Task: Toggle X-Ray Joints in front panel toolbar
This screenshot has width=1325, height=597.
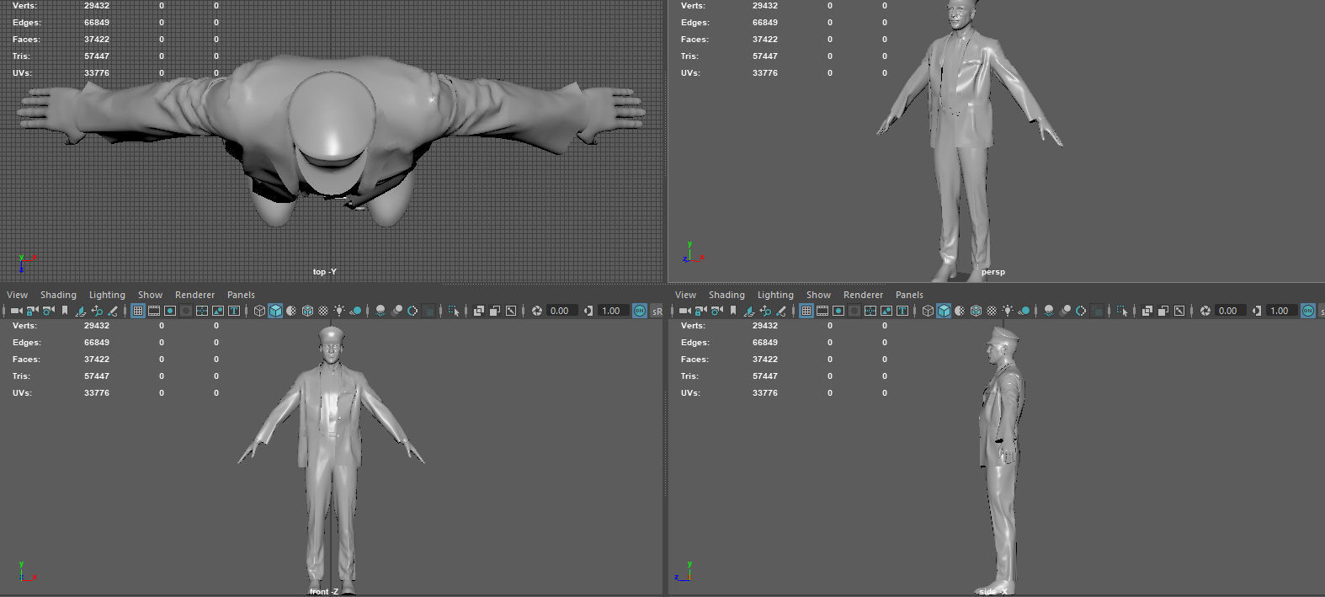Action: tap(511, 311)
